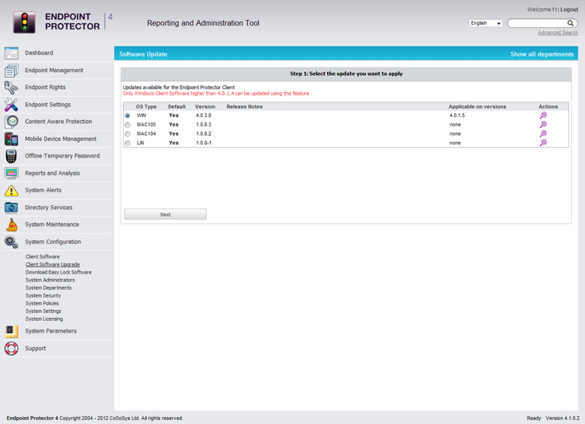Screen dimensions: 585x424
Task: Click the action wand icon for MAC105 row
Action: click(x=543, y=124)
